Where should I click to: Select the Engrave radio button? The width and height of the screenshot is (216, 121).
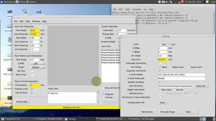click(x=104, y=94)
